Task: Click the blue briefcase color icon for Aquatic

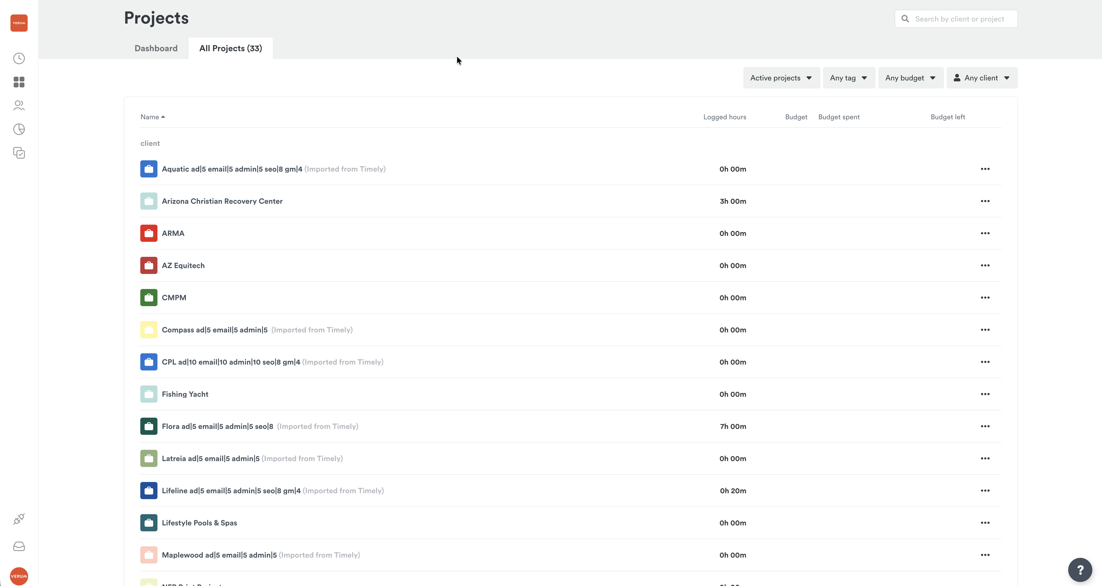Action: click(149, 169)
